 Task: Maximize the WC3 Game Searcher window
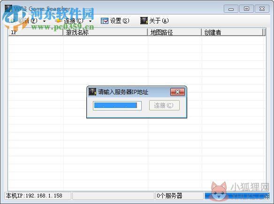click(x=246, y=9)
